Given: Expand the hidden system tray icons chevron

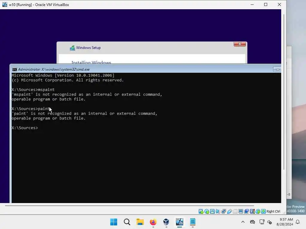Looking at the screenshot, I should click(243, 222).
